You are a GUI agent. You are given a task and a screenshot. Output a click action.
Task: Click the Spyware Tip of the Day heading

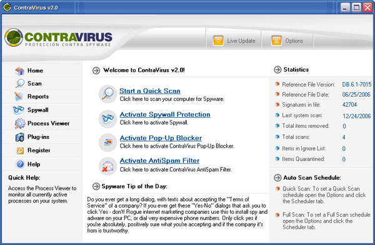[134, 186]
